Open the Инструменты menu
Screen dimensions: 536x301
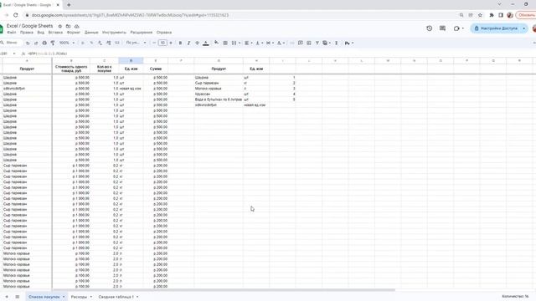pyautogui.click(x=114, y=33)
